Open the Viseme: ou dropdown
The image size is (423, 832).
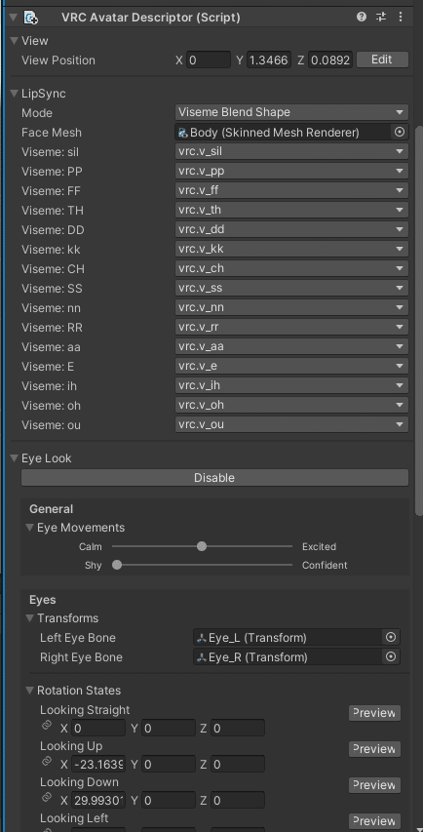point(291,424)
